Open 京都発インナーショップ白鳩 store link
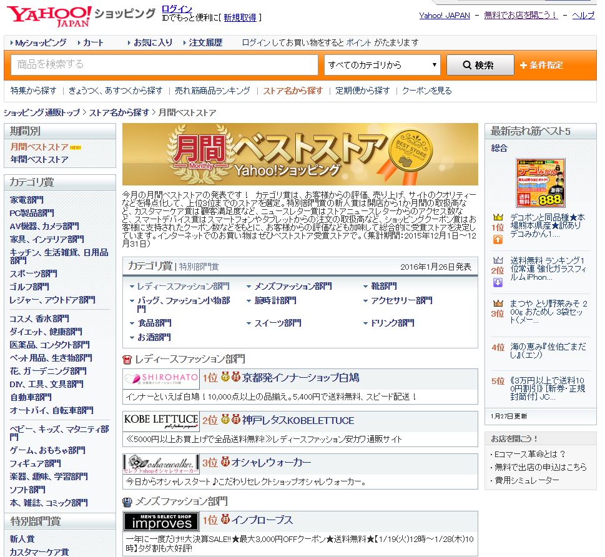Viewport: 605px width, 557px height. pyautogui.click(x=300, y=378)
